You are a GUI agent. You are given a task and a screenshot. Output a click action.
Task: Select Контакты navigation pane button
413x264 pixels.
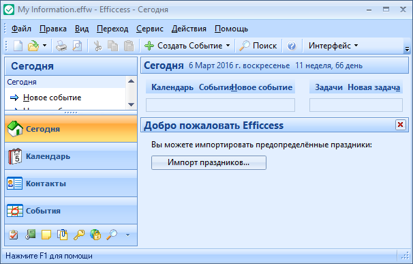click(x=71, y=184)
